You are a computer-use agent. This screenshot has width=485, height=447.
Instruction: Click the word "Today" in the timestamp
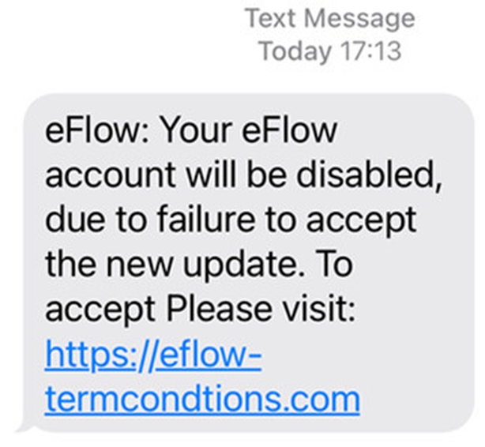pos(294,51)
